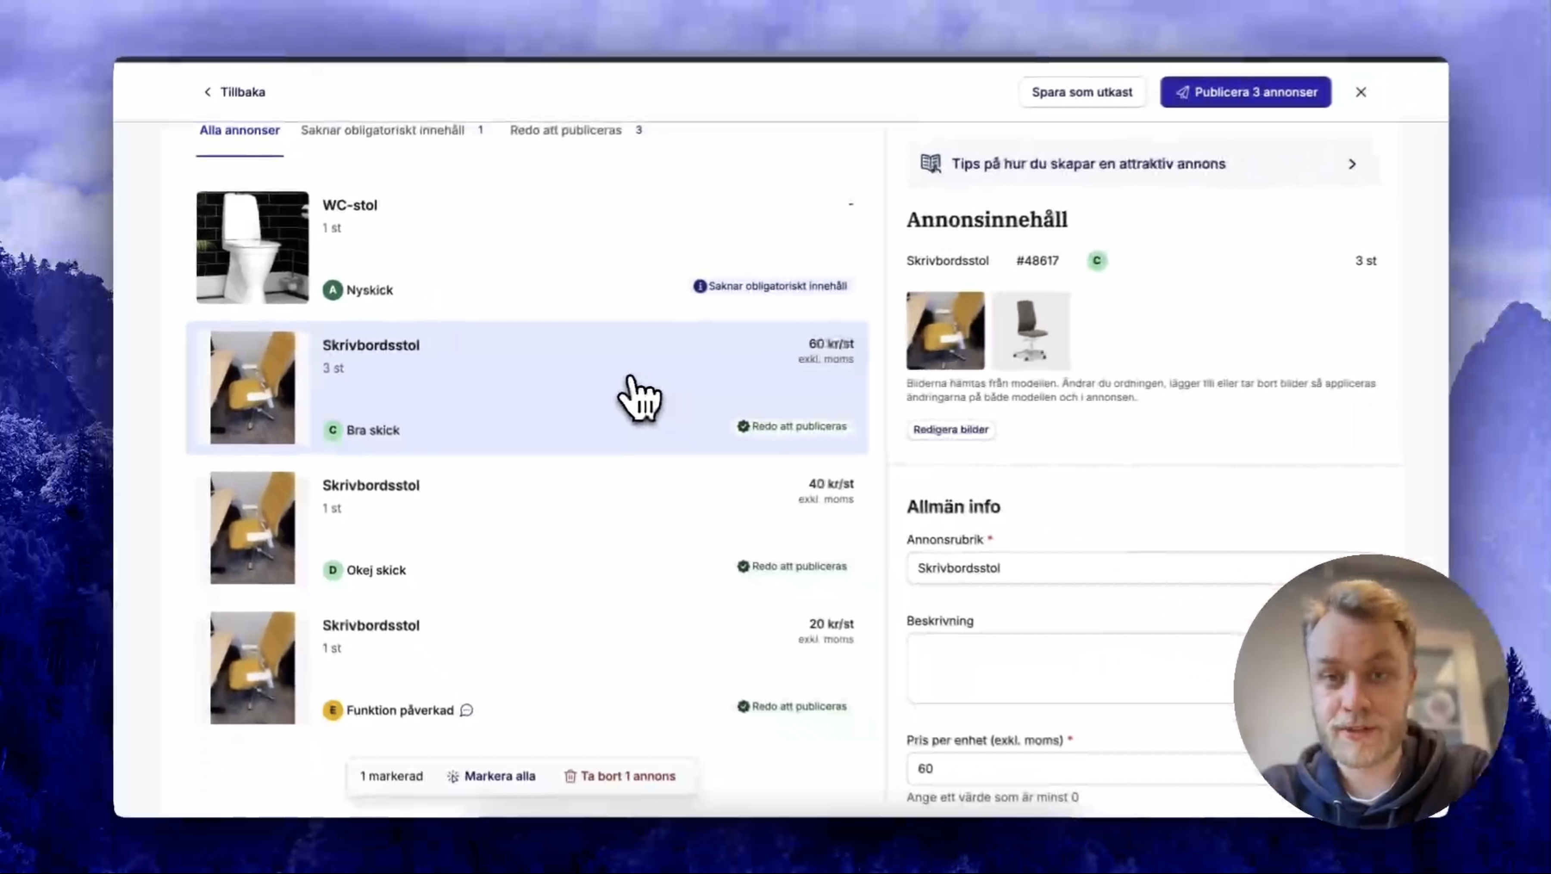Viewport: 1551px width, 874px height.
Task: Open the Saknar obligatoriskt innehåll tab
Action: (382, 130)
